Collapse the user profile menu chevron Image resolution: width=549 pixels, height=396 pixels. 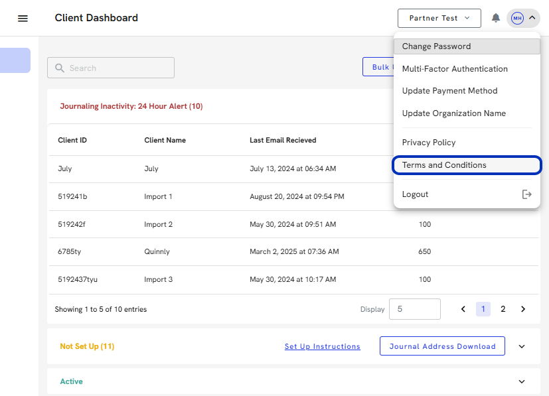(x=532, y=18)
